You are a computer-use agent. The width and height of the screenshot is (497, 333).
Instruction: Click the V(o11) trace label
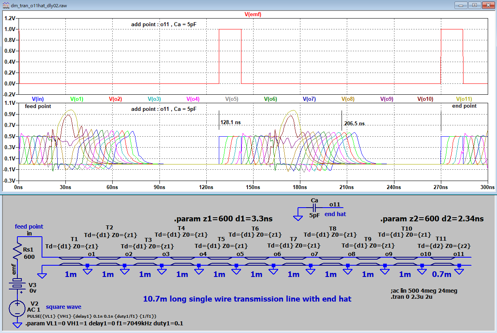[x=464, y=99]
